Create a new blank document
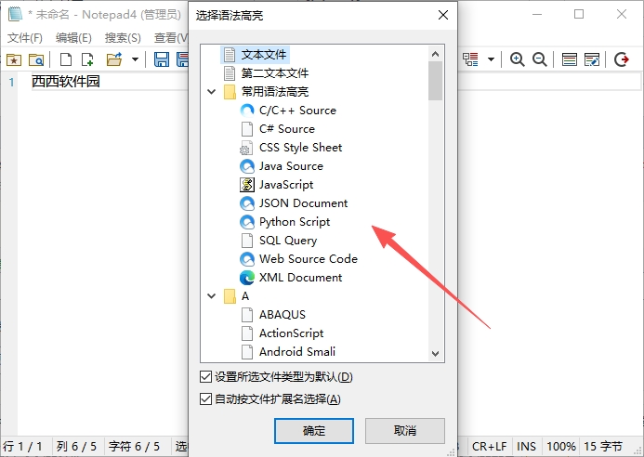The width and height of the screenshot is (644, 457). click(x=66, y=60)
